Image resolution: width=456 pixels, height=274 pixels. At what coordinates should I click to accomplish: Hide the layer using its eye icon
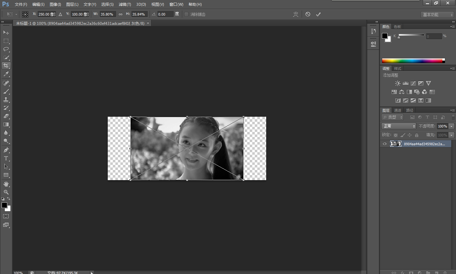385,144
